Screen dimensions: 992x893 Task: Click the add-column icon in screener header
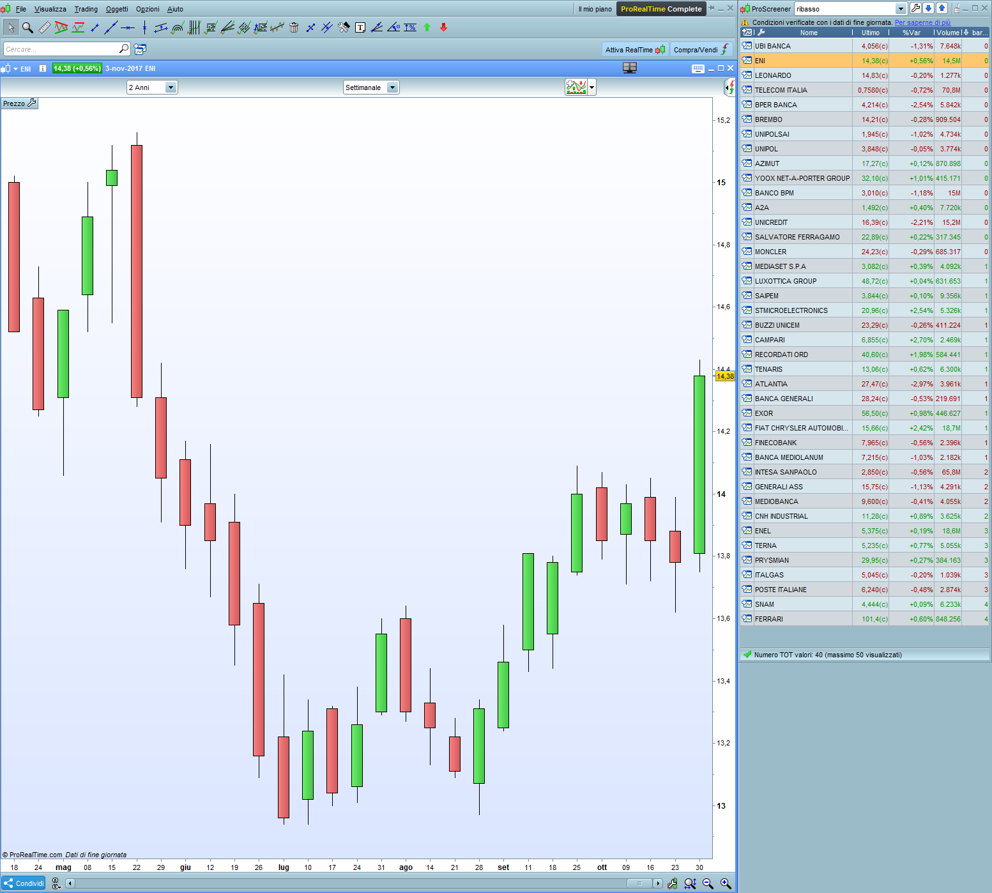tap(747, 33)
